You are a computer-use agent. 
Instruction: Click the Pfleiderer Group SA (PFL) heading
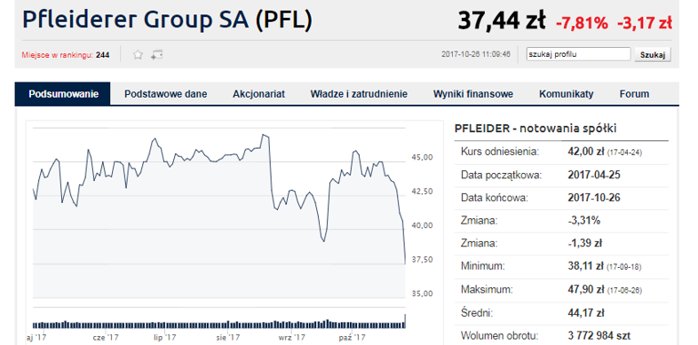tap(167, 20)
